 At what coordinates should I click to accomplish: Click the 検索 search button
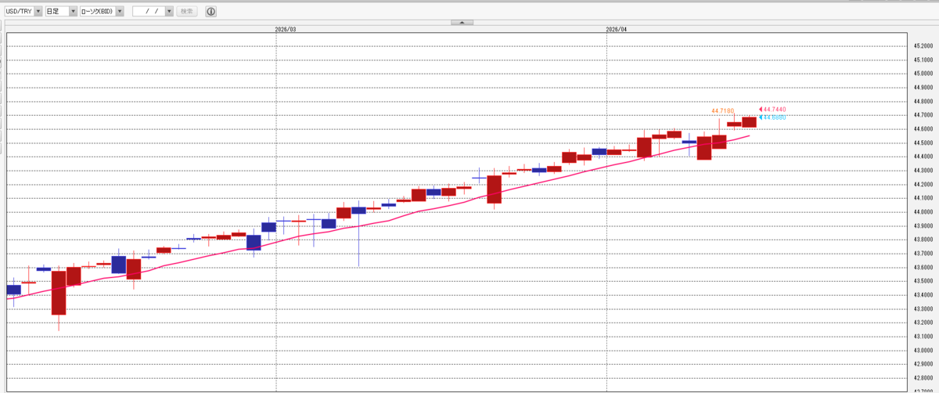coord(187,12)
